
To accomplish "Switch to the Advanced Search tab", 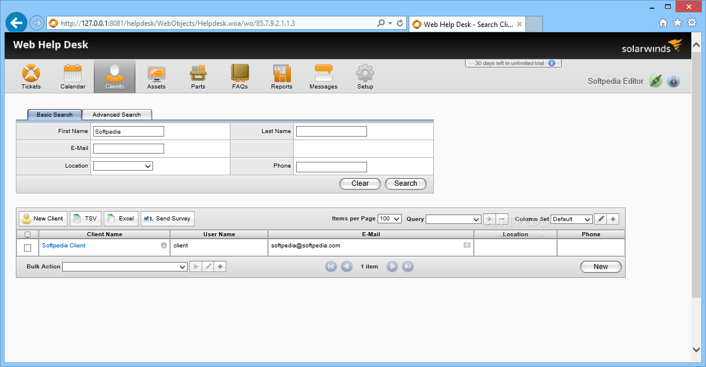I will (x=117, y=115).
